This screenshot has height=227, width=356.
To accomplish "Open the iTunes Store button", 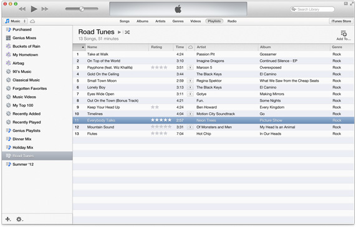I will point(341,21).
